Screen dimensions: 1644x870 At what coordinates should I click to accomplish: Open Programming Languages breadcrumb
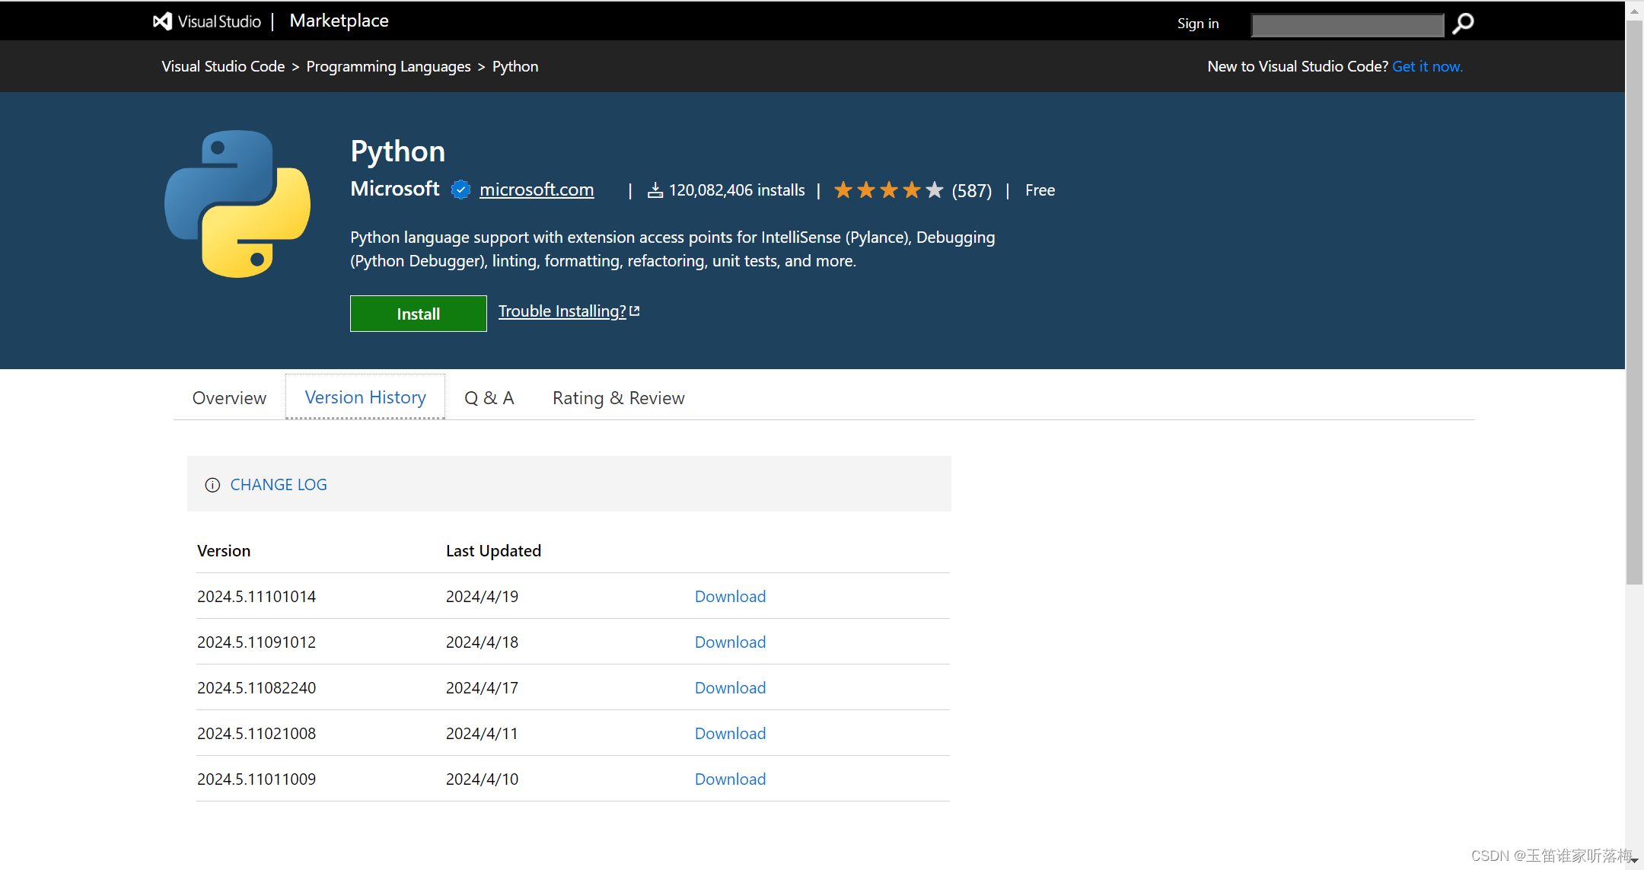click(388, 66)
